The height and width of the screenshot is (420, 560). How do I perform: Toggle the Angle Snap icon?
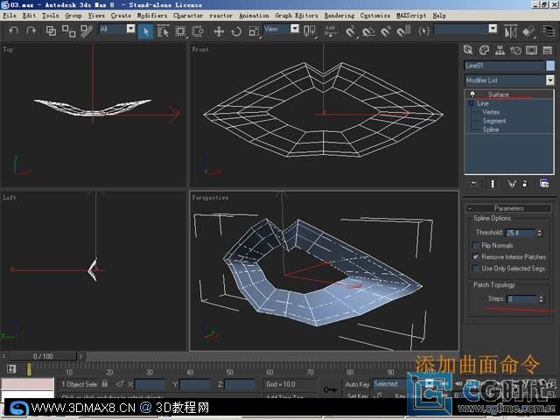point(368,31)
